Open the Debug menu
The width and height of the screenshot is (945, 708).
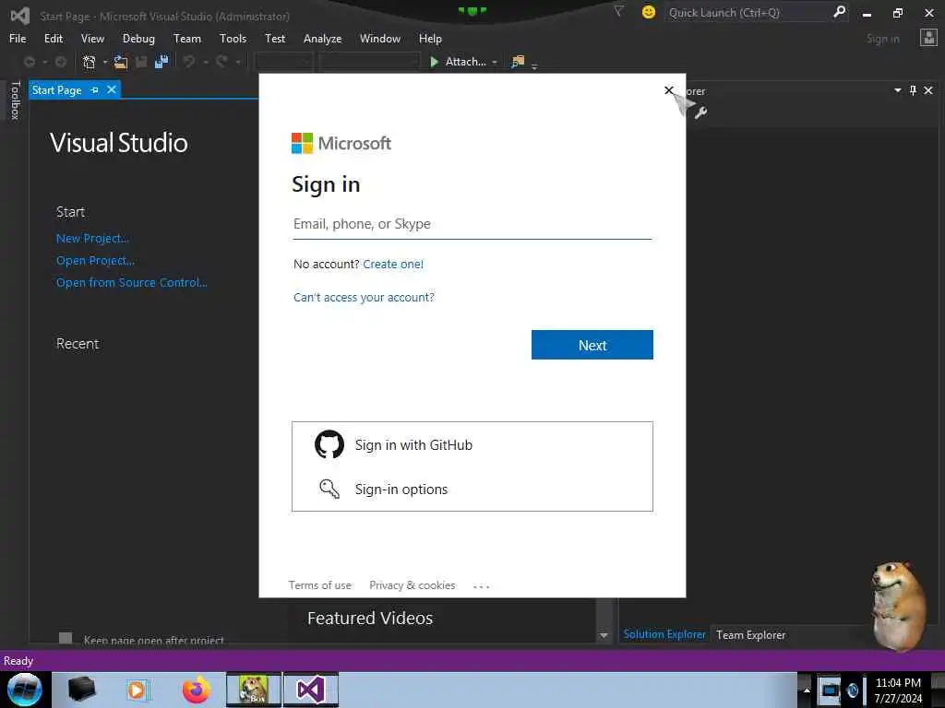pos(138,39)
